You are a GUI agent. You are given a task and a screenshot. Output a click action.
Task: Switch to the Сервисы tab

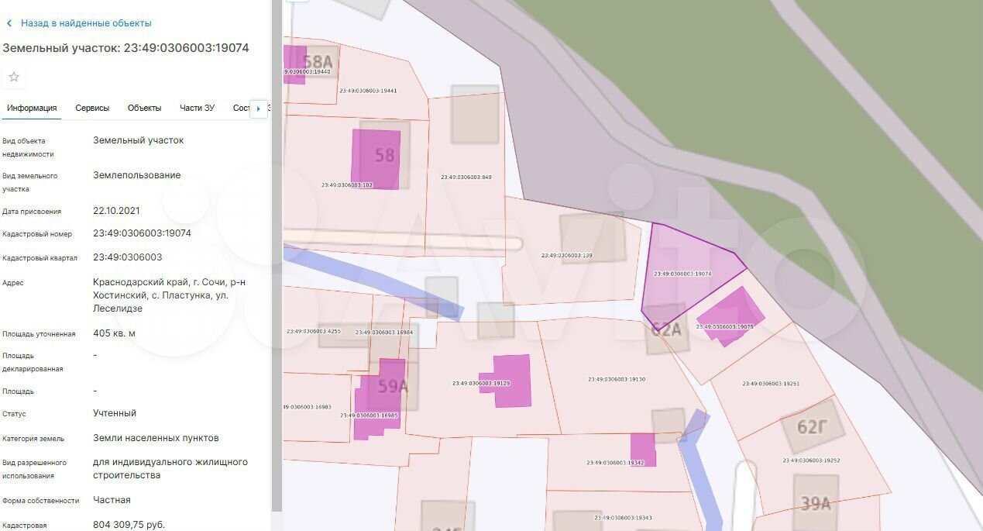click(92, 109)
